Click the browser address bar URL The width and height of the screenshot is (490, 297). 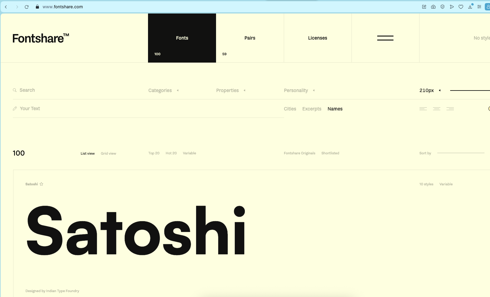(x=63, y=7)
